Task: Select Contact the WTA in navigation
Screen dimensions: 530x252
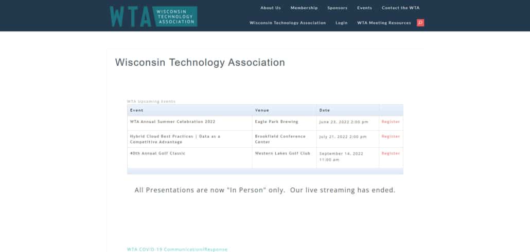Action: tap(400, 8)
